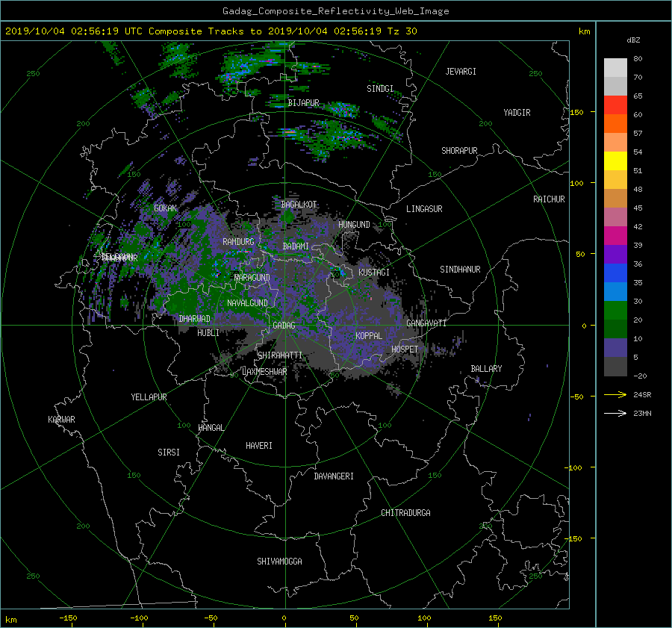Click the BIJAPUR city label
The width and height of the screenshot is (672, 628).
click(303, 103)
